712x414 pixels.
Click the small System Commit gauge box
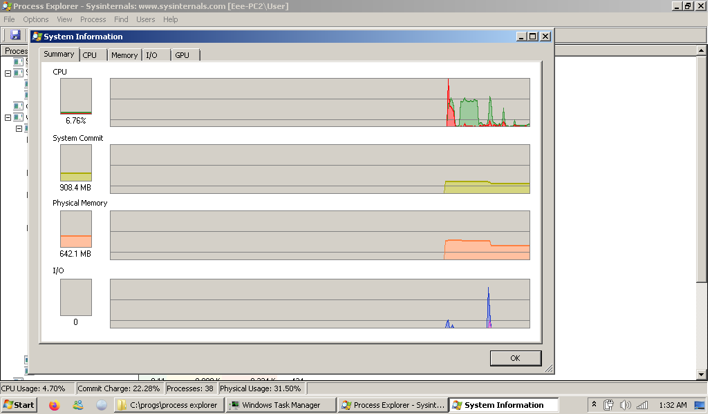pos(76,163)
